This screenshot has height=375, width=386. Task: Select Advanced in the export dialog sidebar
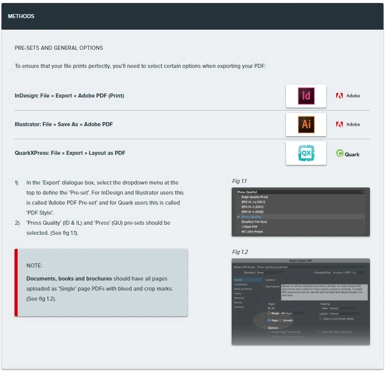point(239,298)
